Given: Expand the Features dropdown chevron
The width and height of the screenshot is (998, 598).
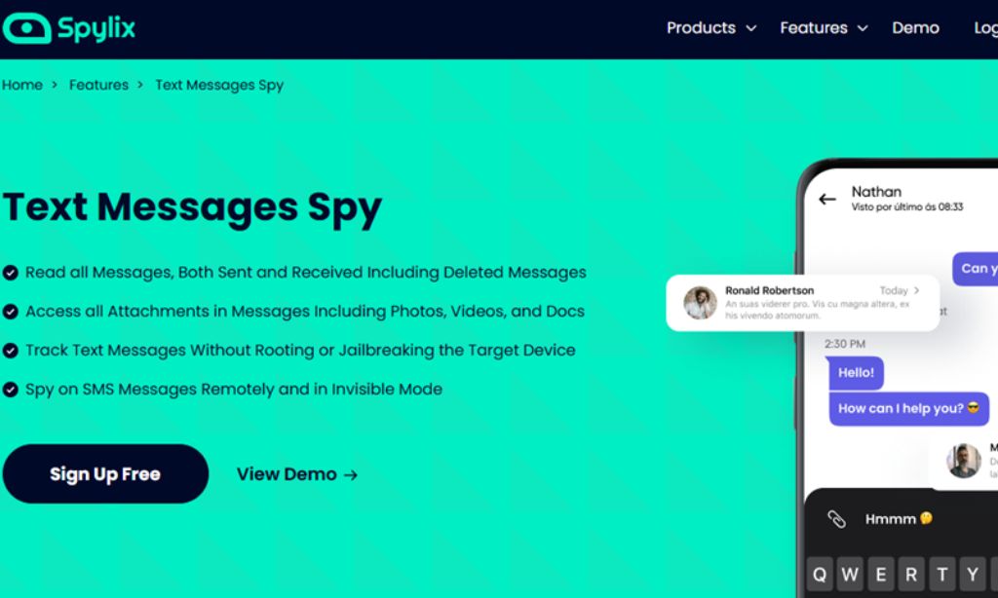Looking at the screenshot, I should pyautogui.click(x=863, y=28).
